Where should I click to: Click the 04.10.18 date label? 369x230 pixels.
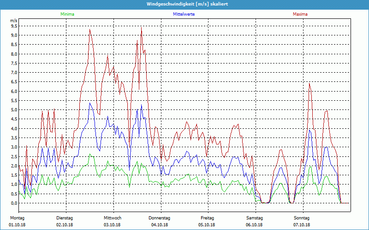coord(160,225)
